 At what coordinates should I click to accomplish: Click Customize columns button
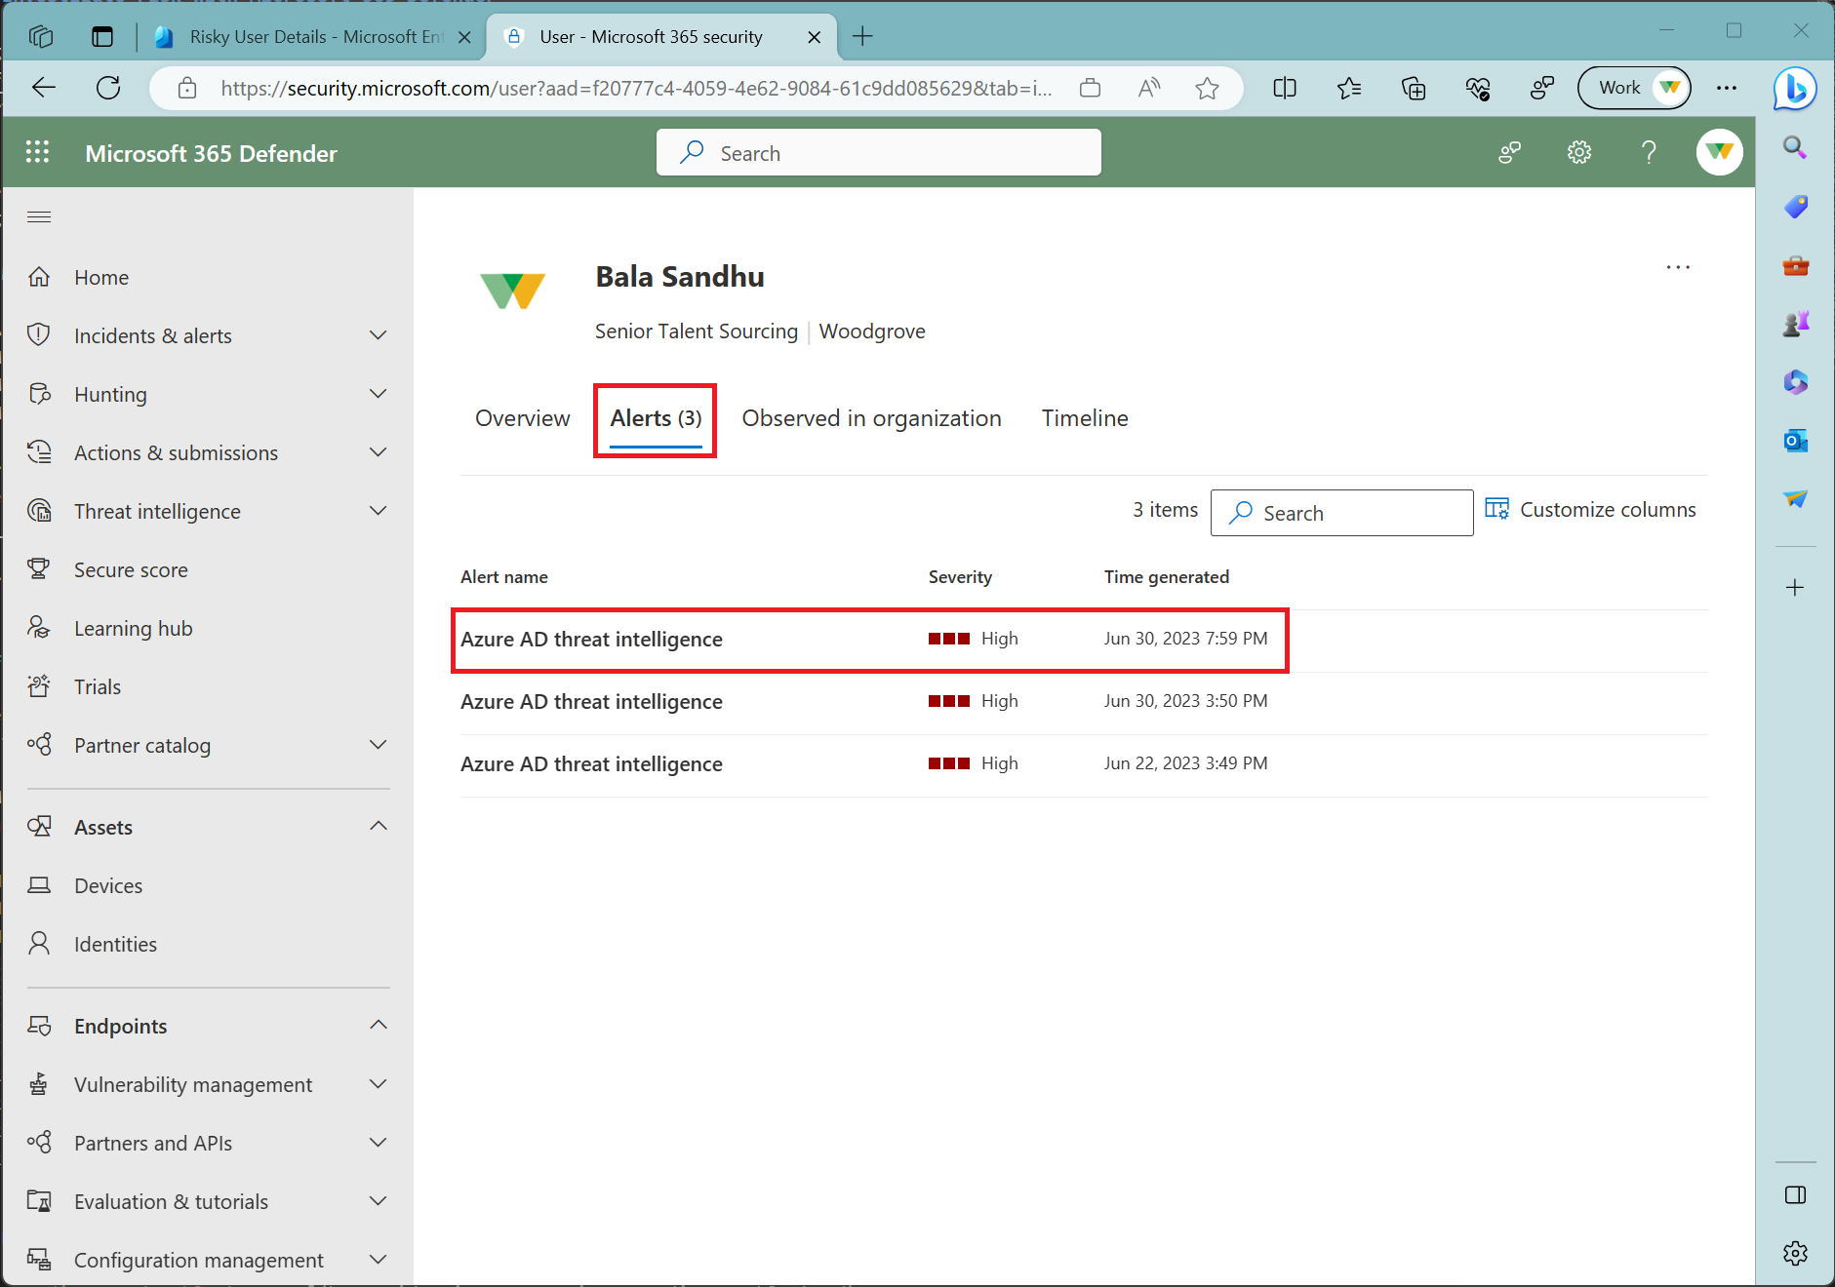pos(1590,510)
